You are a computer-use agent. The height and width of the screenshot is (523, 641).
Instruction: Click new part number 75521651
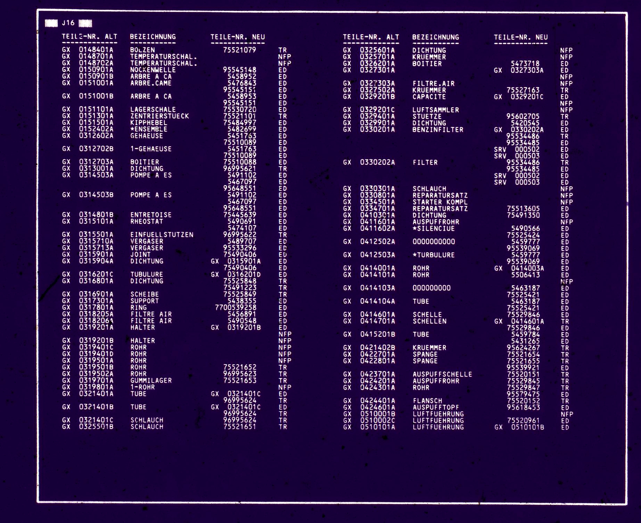coord(239,426)
